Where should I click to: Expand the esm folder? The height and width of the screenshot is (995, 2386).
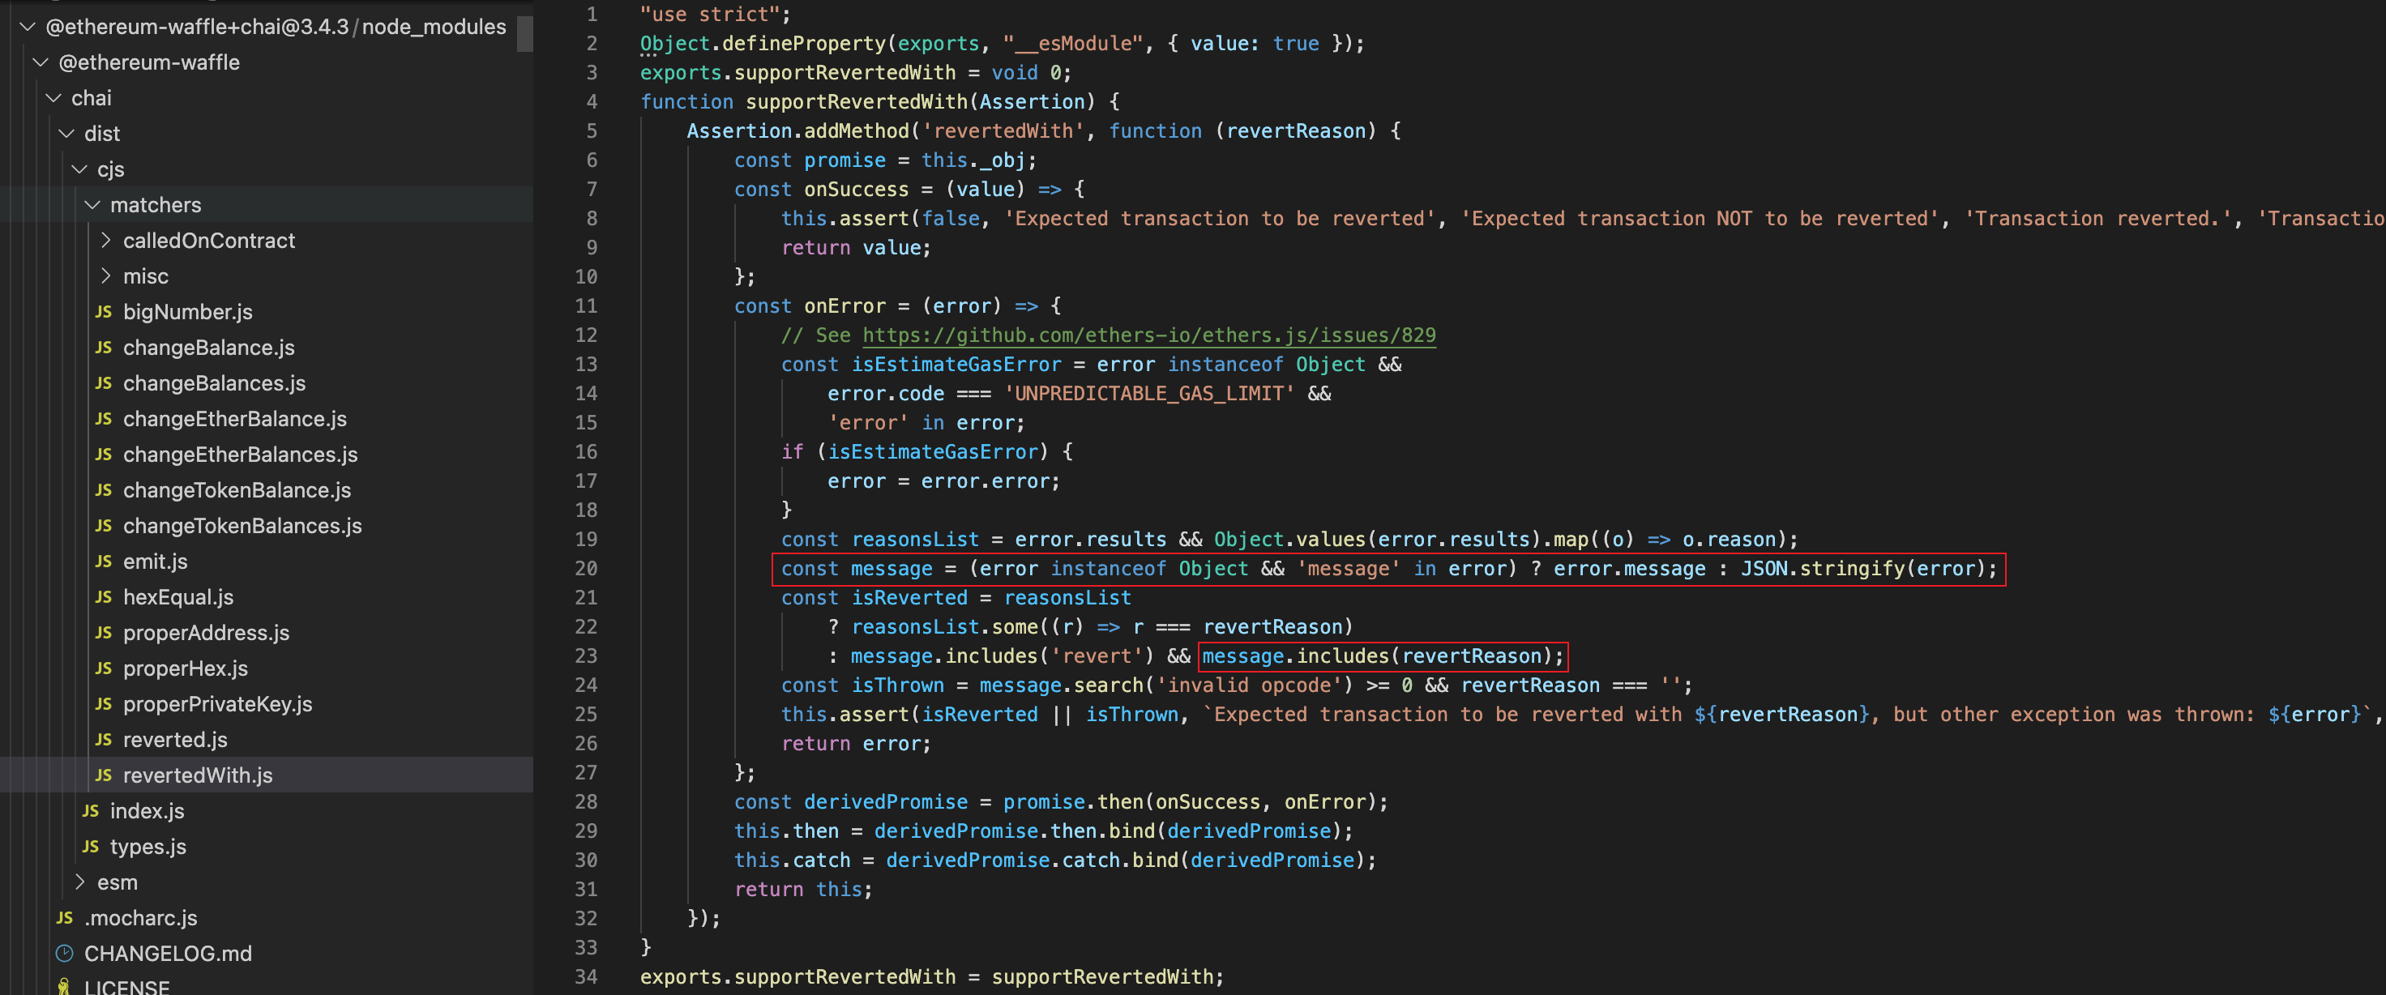(79, 882)
